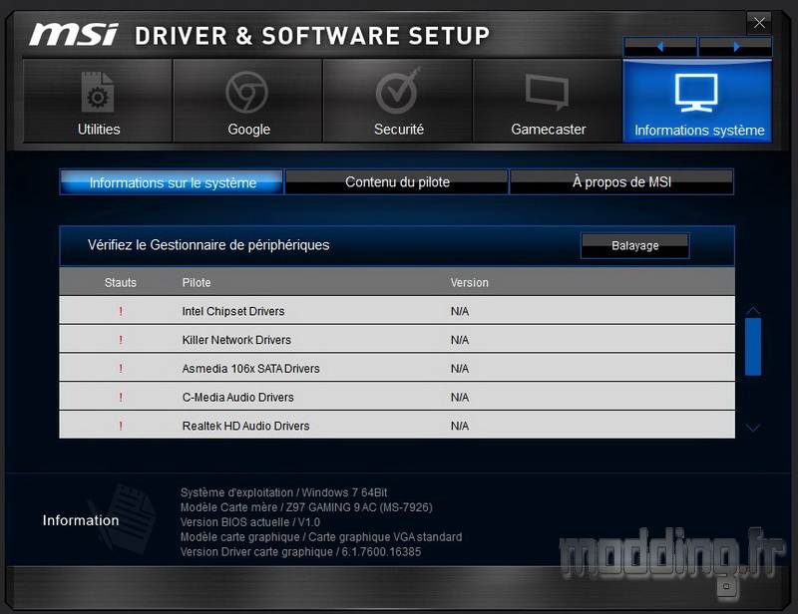
Task: Open the Google category
Action: pyautogui.click(x=247, y=101)
